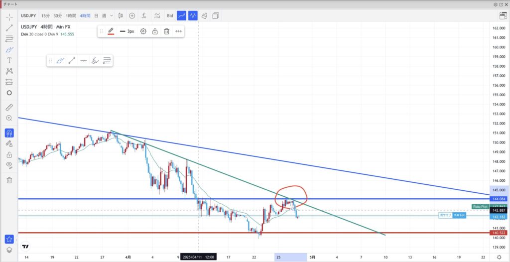The image size is (510, 262).
Task: Hide all drawings with eye icon
Action: point(9,165)
